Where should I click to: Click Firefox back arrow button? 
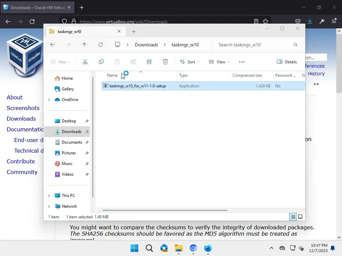tap(8, 22)
